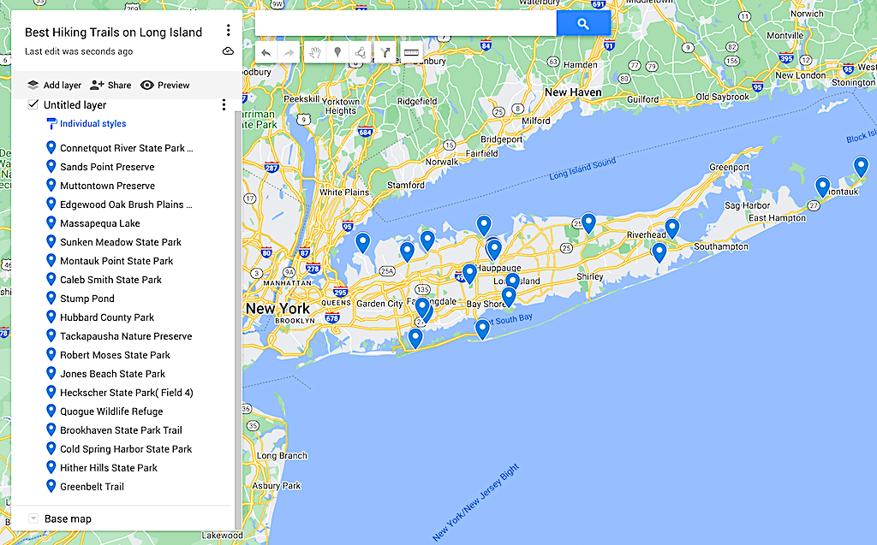Click the easternmost map pin past Montauk
The image size is (877, 545).
(x=861, y=167)
